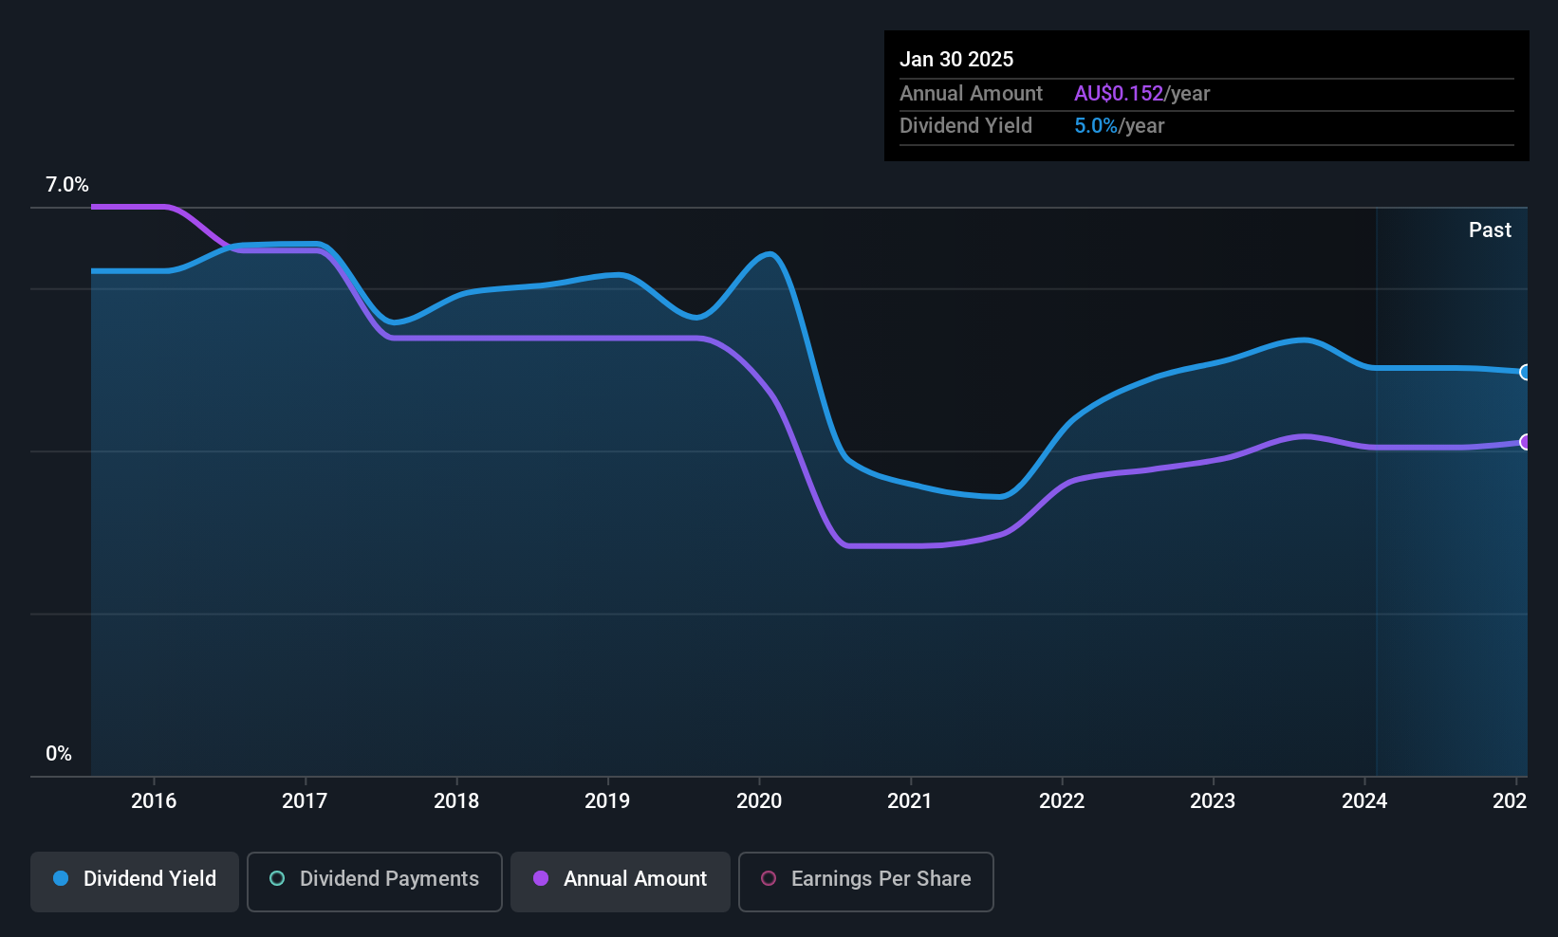
Task: Click the Jan 30 2025 tooltip date
Action: tap(956, 59)
